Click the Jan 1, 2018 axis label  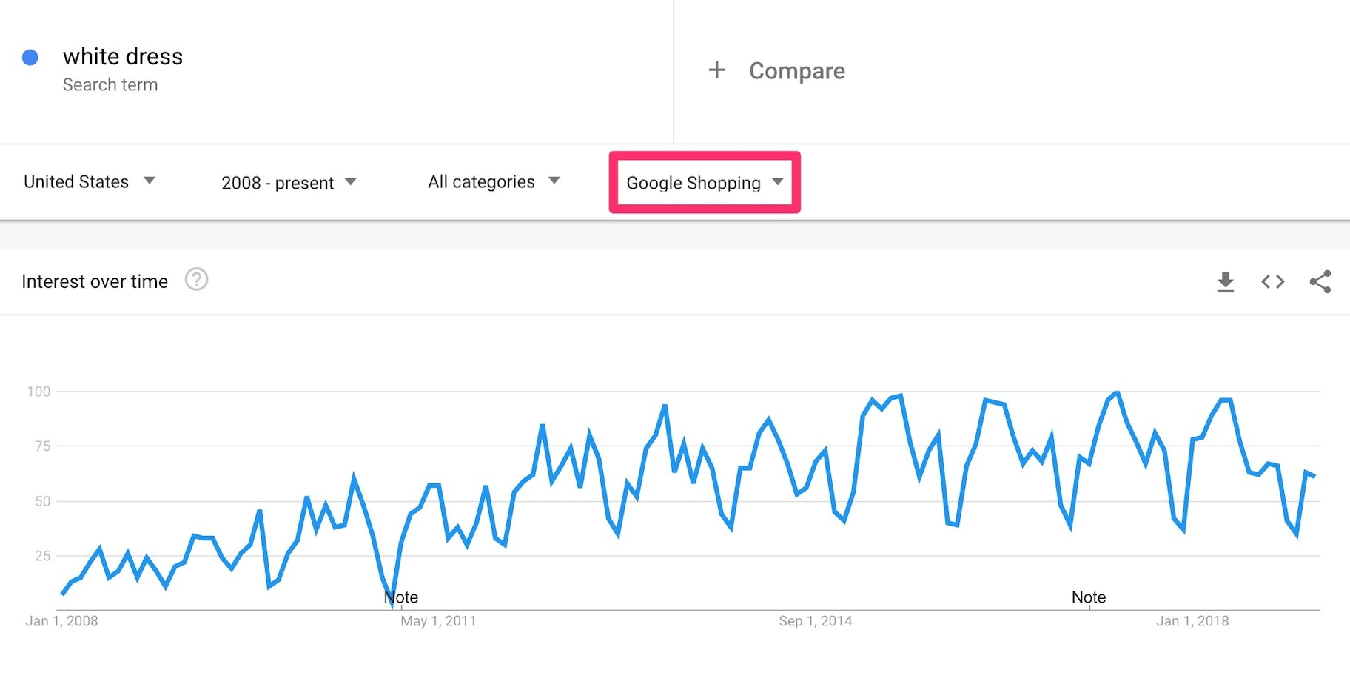(1192, 621)
